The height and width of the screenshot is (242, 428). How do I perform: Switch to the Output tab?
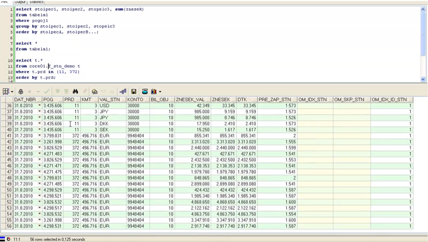(x=20, y=2)
